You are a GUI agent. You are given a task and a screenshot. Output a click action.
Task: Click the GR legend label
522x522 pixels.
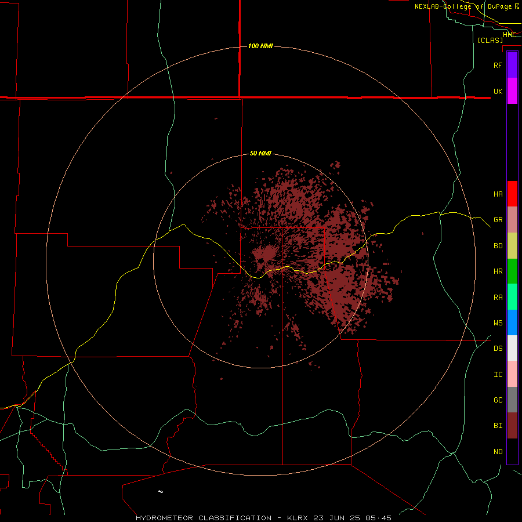click(498, 220)
